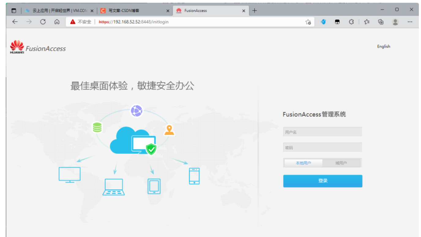Image resolution: width=421 pixels, height=237 pixels.
Task: Open the browser home page
Action: [57, 22]
